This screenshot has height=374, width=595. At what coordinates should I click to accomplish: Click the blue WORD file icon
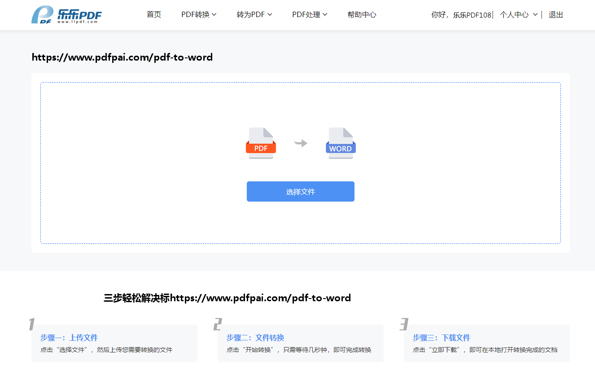coord(341,143)
